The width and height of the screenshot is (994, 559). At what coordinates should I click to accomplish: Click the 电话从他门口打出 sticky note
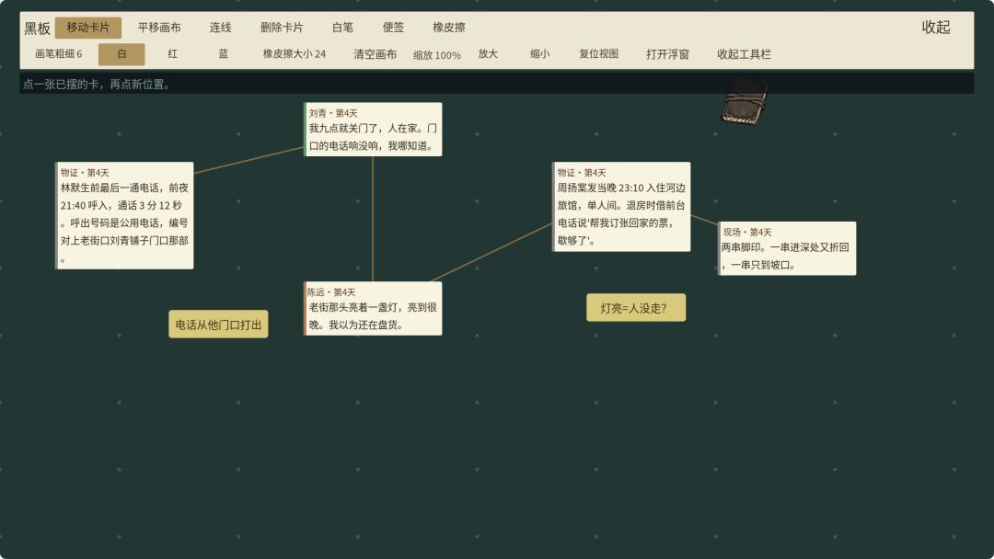pyautogui.click(x=218, y=325)
